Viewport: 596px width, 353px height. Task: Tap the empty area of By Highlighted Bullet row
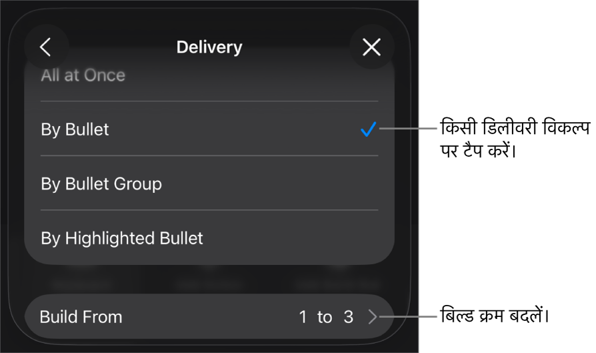[297, 238]
